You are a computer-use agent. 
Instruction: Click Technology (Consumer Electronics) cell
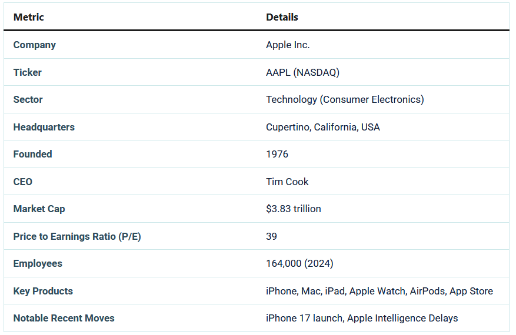tap(345, 99)
